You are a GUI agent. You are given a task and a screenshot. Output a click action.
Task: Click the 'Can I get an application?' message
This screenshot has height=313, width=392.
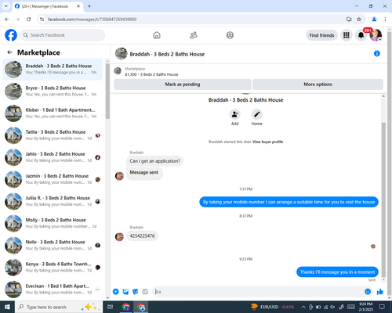coord(155,161)
